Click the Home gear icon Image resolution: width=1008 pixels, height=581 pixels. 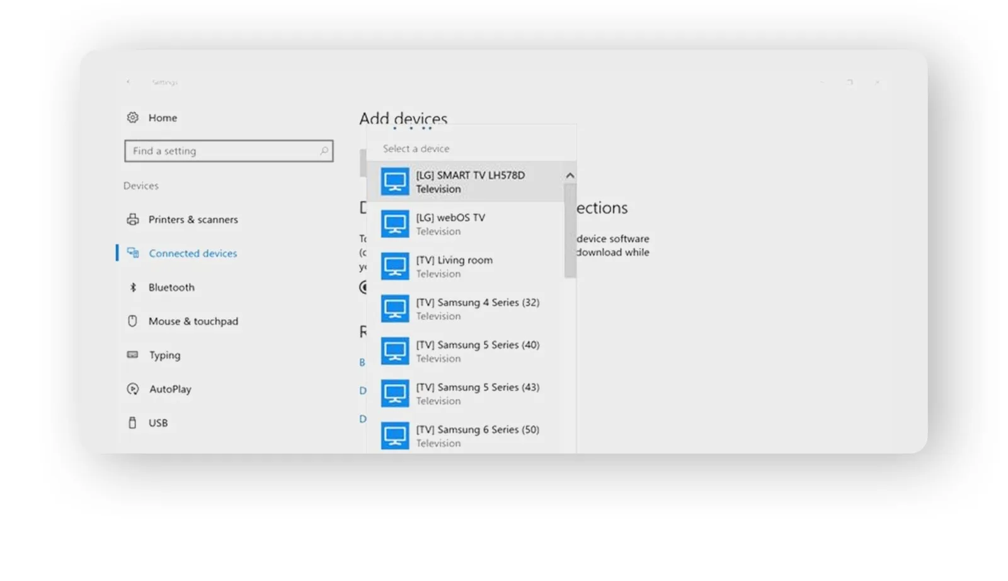click(x=132, y=118)
